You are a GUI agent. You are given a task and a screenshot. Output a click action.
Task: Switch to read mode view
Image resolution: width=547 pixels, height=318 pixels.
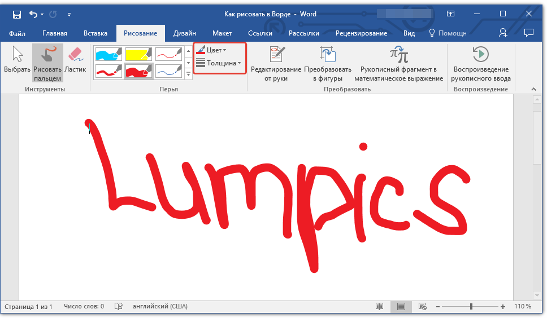tap(380, 307)
